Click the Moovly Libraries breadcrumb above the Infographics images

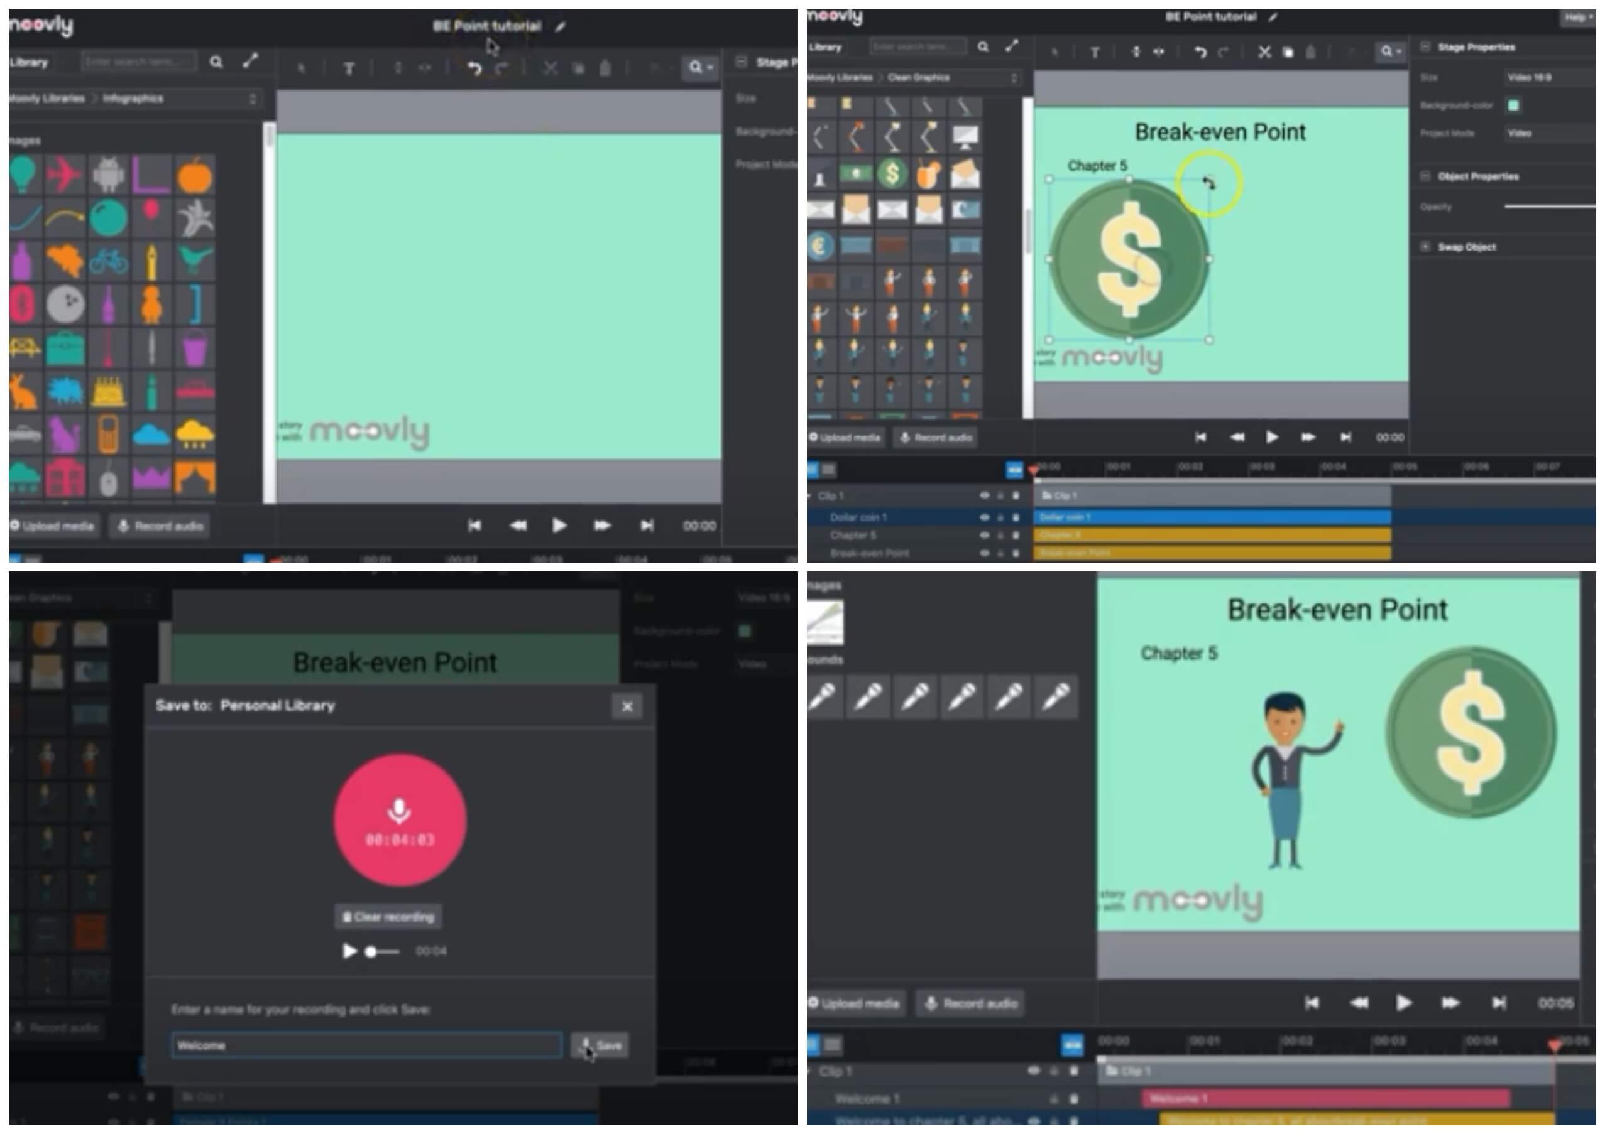coord(47,99)
